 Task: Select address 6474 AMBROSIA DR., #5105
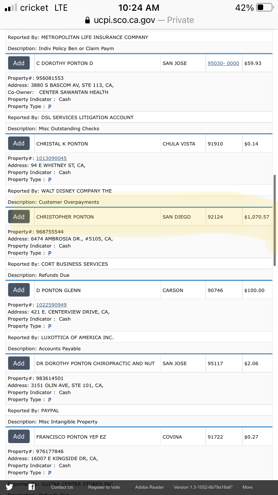[60, 239]
